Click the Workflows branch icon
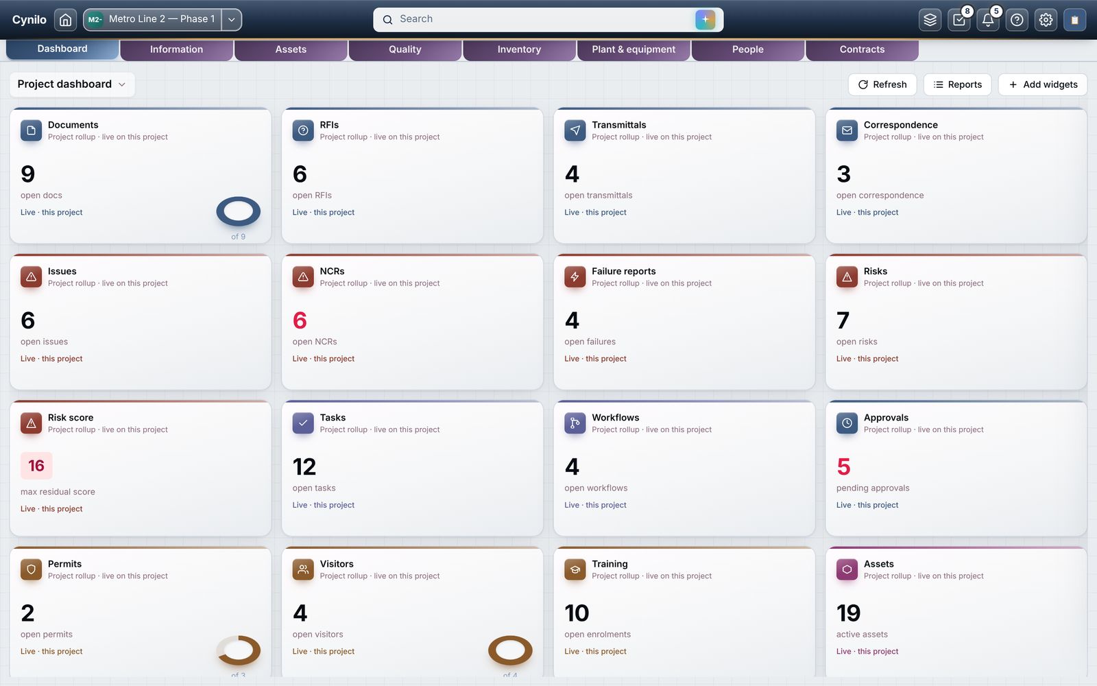The height and width of the screenshot is (686, 1097). [575, 423]
